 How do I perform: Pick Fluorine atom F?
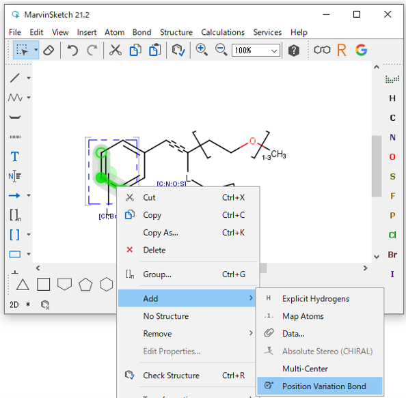(x=392, y=196)
